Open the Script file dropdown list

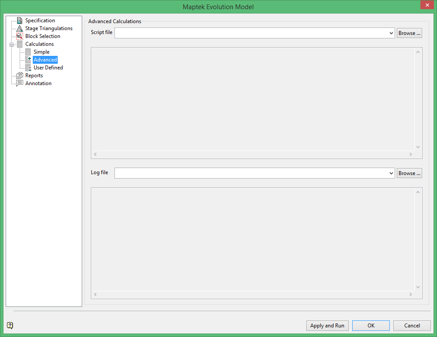[x=391, y=32]
